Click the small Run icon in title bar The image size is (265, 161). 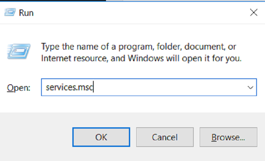pos(9,13)
